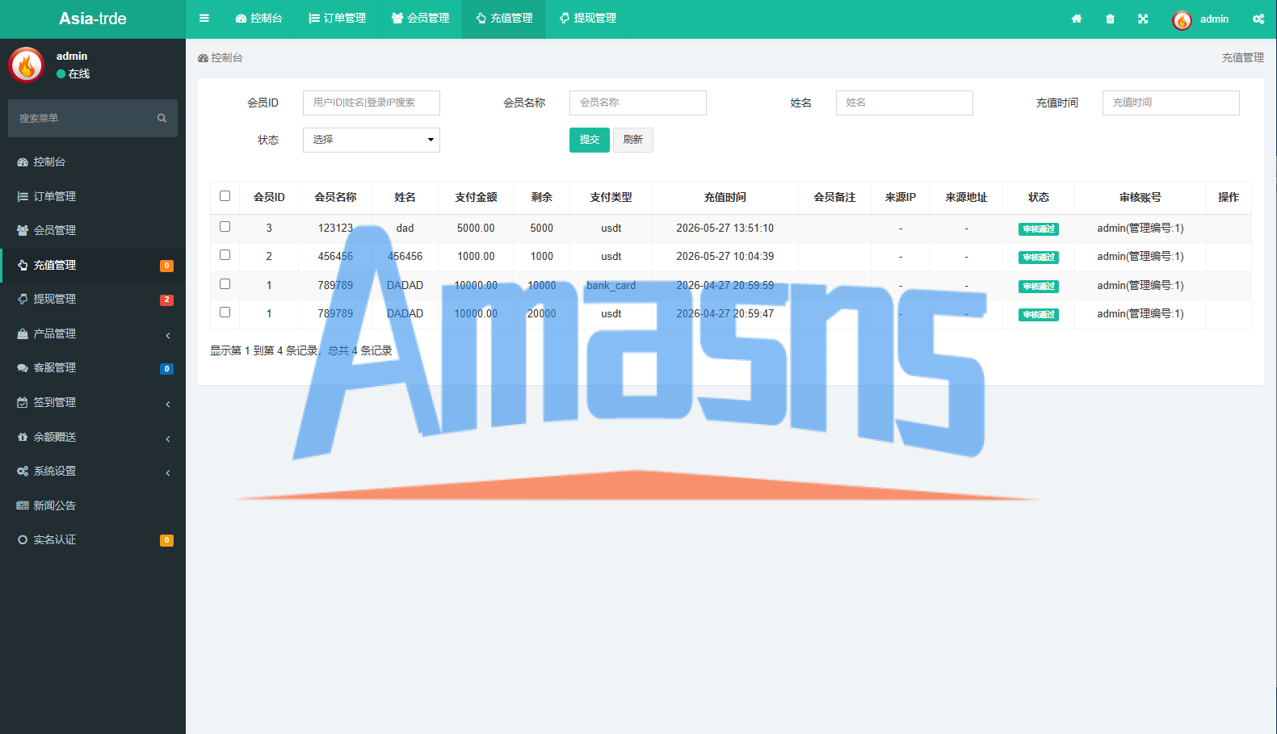Viewport: 1277px width, 734px height.
Task: Expand 系统设置 submenu in sidebar
Action: point(93,471)
